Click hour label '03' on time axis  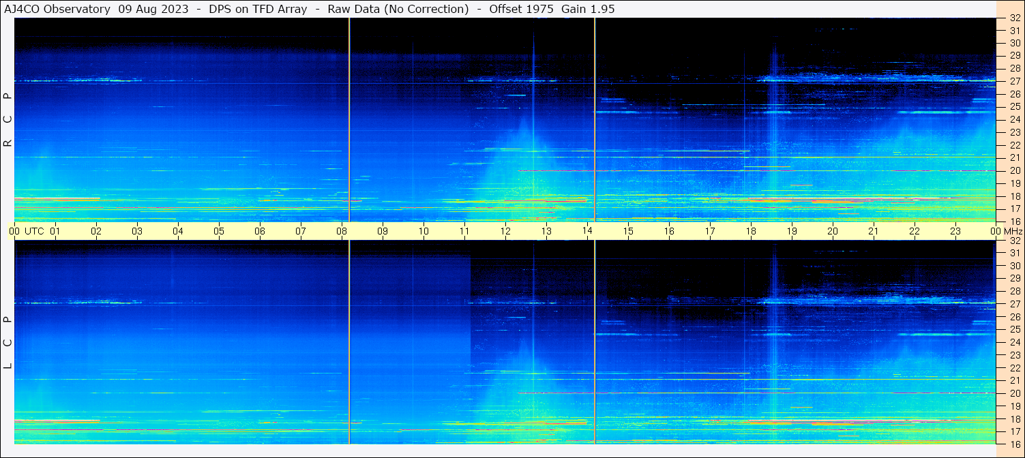pyautogui.click(x=137, y=231)
